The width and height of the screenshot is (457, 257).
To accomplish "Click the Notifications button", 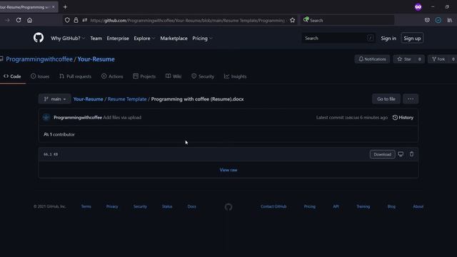I will pyautogui.click(x=372, y=59).
